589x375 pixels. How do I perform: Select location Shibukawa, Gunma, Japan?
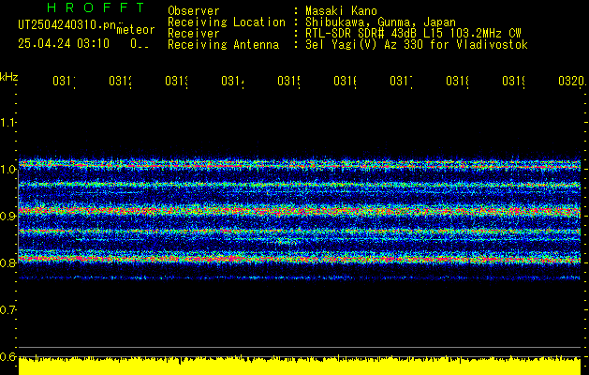380,22
